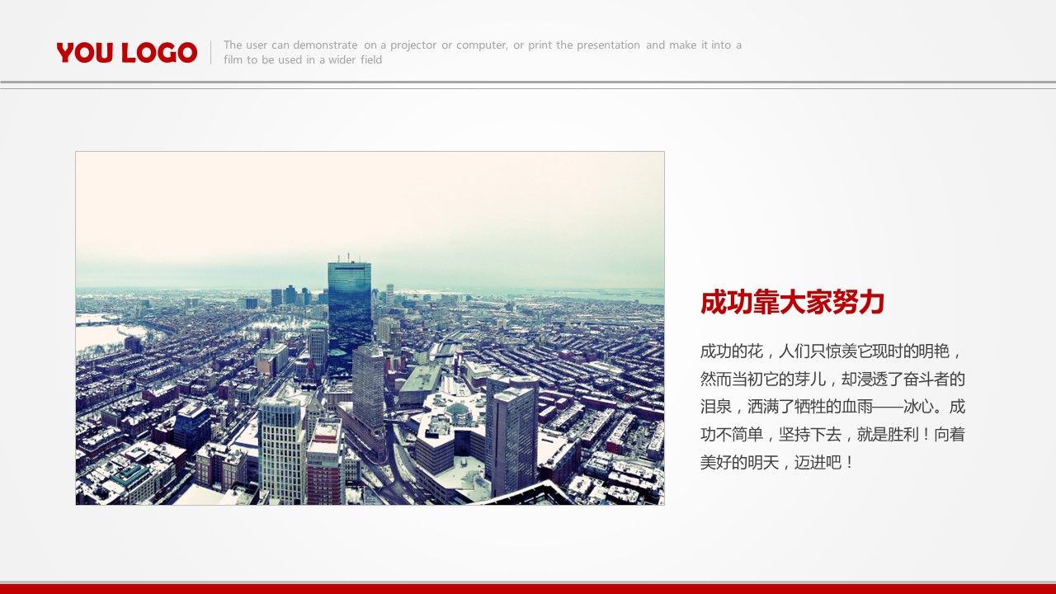Click the paragraph line starting 然而当初
The height and width of the screenshot is (594, 1056).
tap(832, 379)
